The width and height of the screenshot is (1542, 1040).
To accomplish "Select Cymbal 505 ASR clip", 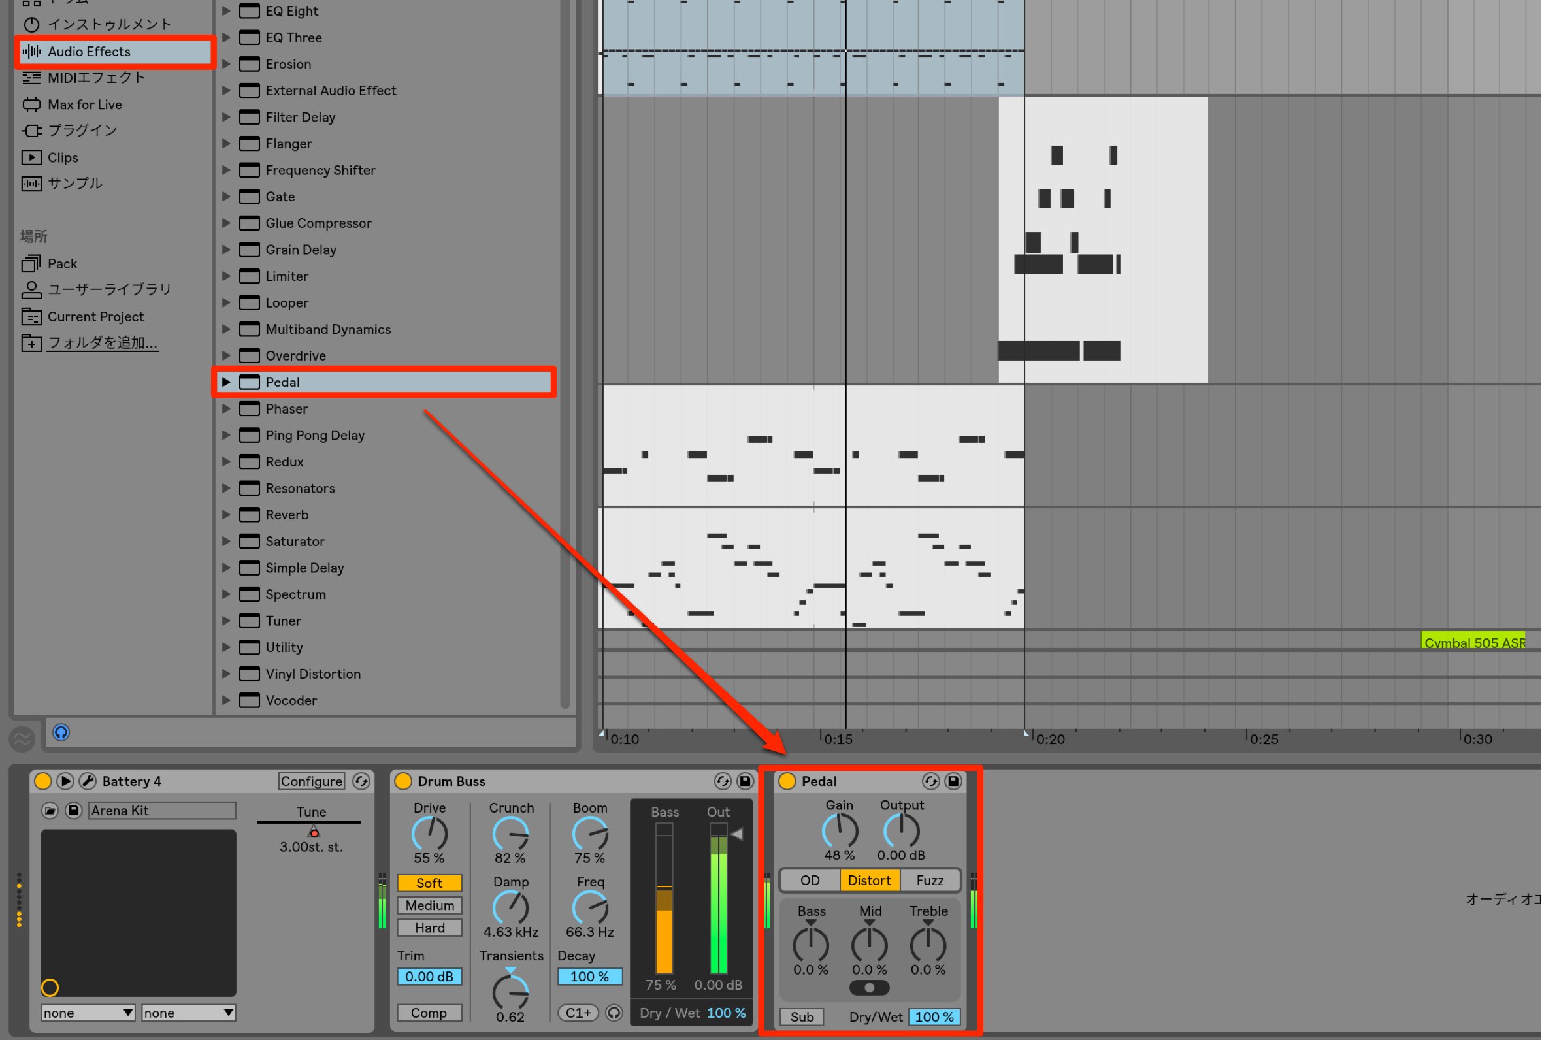I will [x=1473, y=642].
